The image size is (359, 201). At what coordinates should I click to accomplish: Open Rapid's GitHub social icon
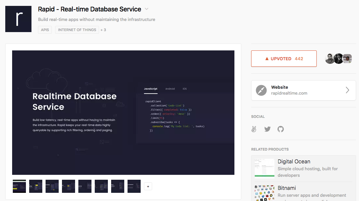click(280, 129)
